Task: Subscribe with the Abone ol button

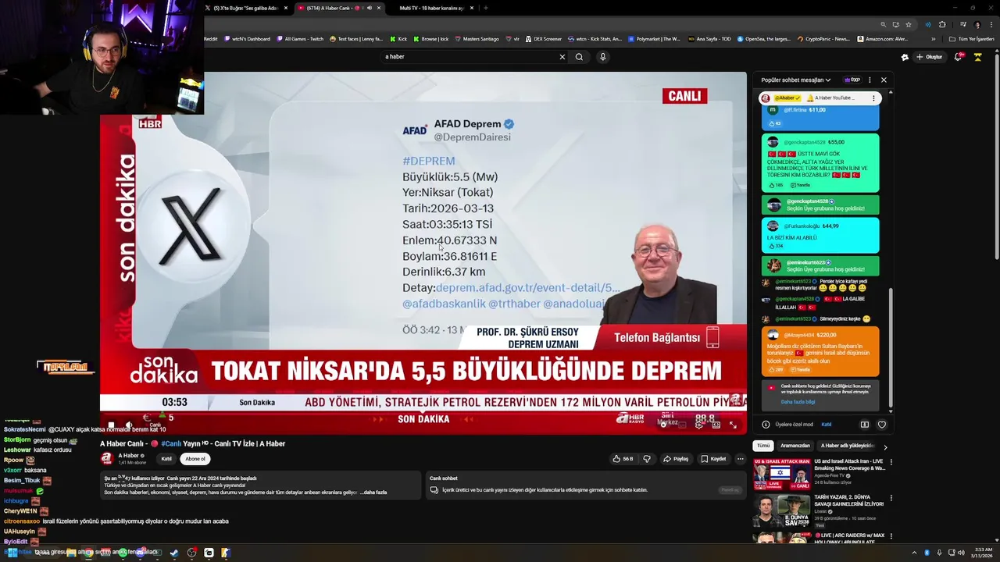Action: [x=195, y=459]
